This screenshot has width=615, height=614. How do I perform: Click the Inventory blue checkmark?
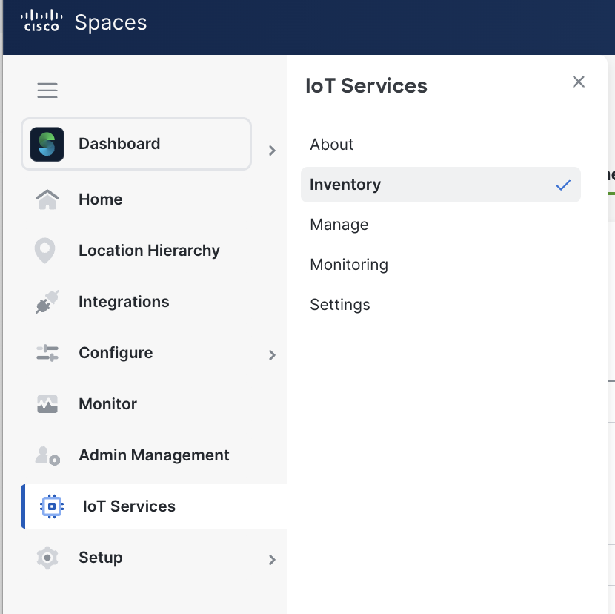(563, 185)
